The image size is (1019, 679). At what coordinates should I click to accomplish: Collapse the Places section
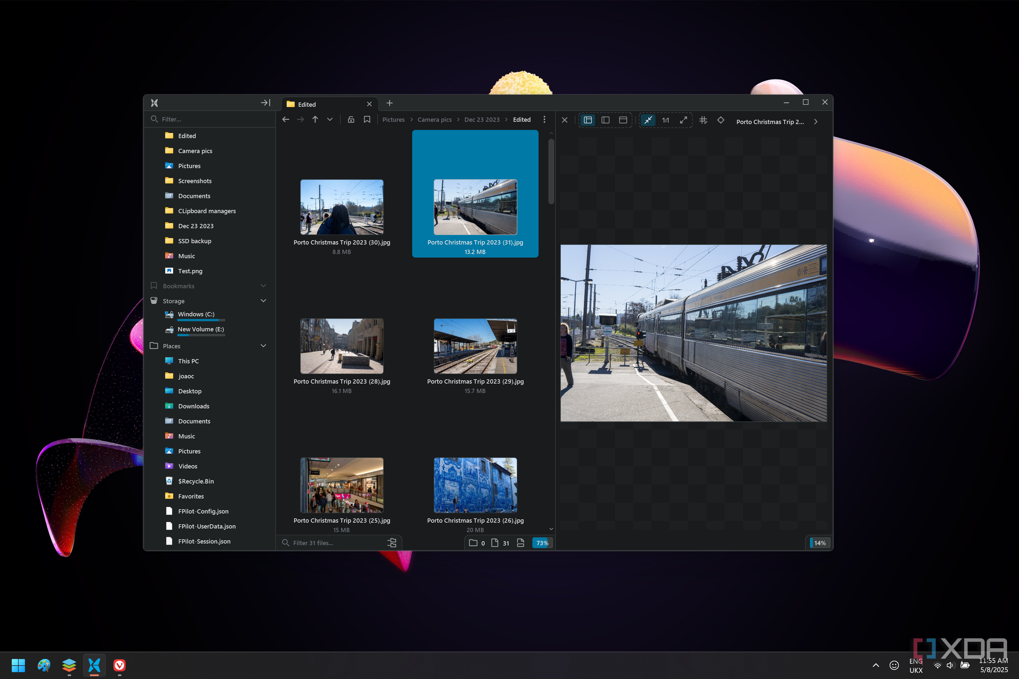pyautogui.click(x=263, y=346)
